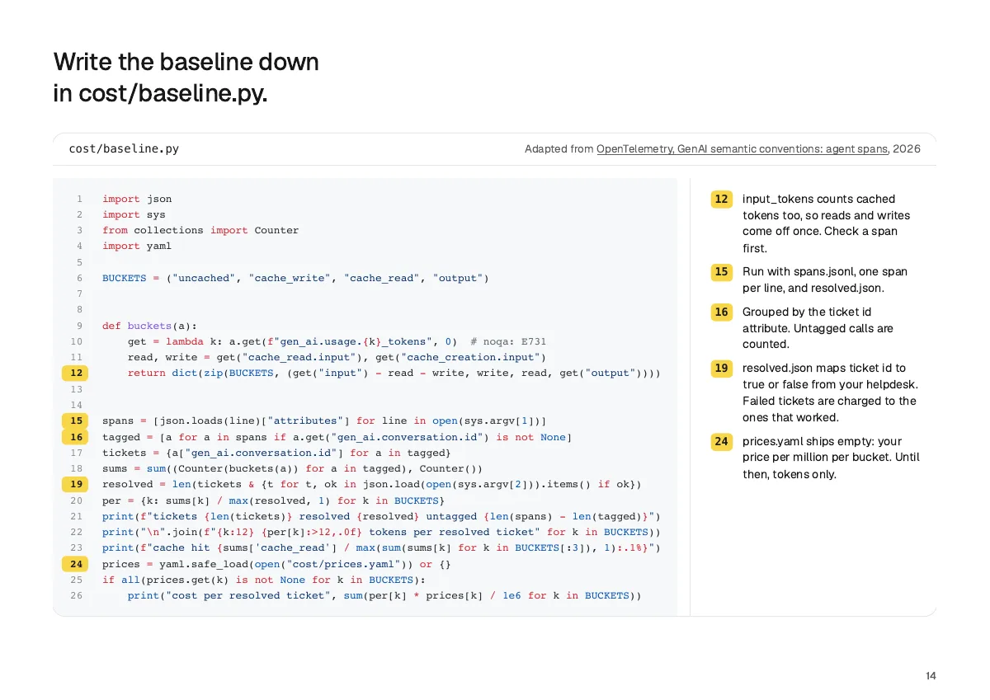Click gutter line number 26 at the last code line
Screen dimensions: 990x700
[76, 595]
